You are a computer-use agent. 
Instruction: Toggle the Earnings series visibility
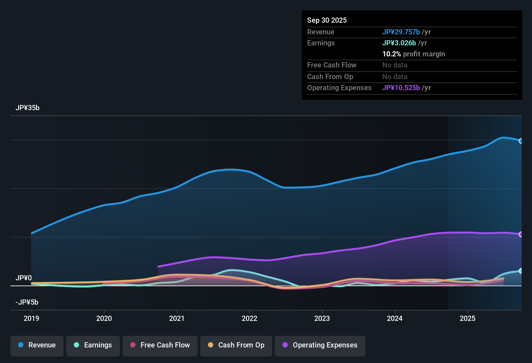click(93, 345)
